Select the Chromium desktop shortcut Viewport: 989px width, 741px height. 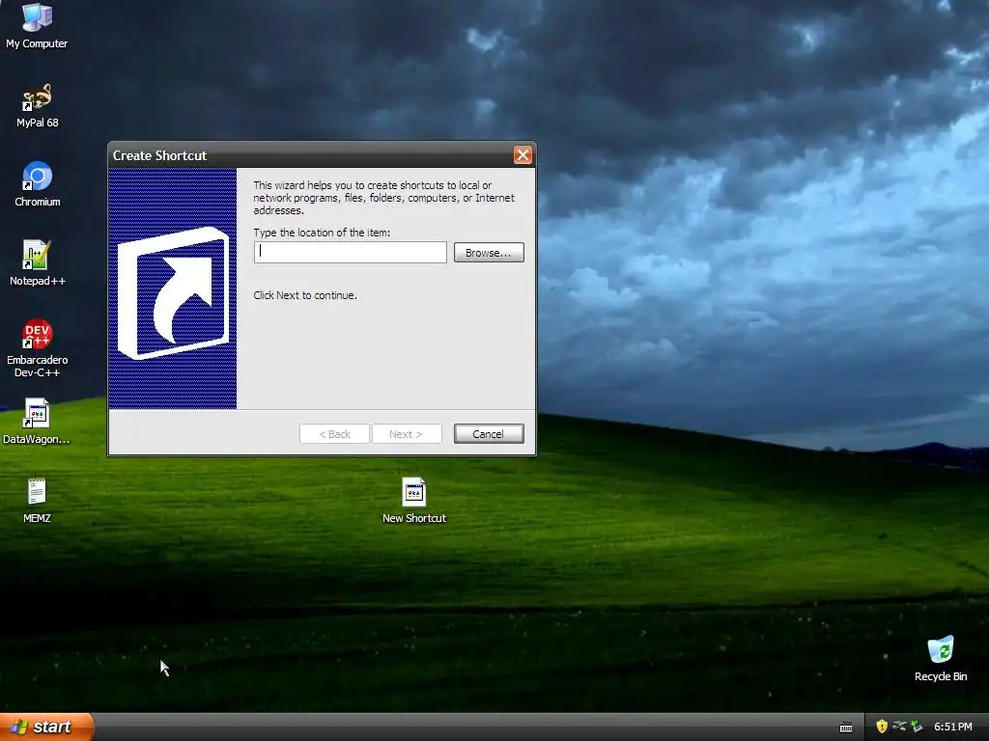pyautogui.click(x=38, y=184)
